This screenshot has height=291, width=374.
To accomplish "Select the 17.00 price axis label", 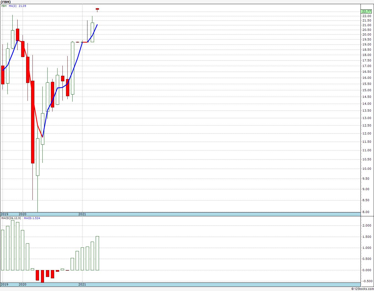I will 366,66.
